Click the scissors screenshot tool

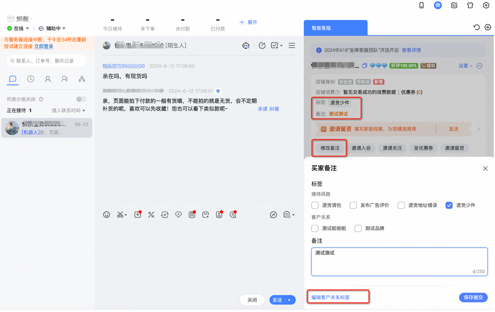[120, 215]
